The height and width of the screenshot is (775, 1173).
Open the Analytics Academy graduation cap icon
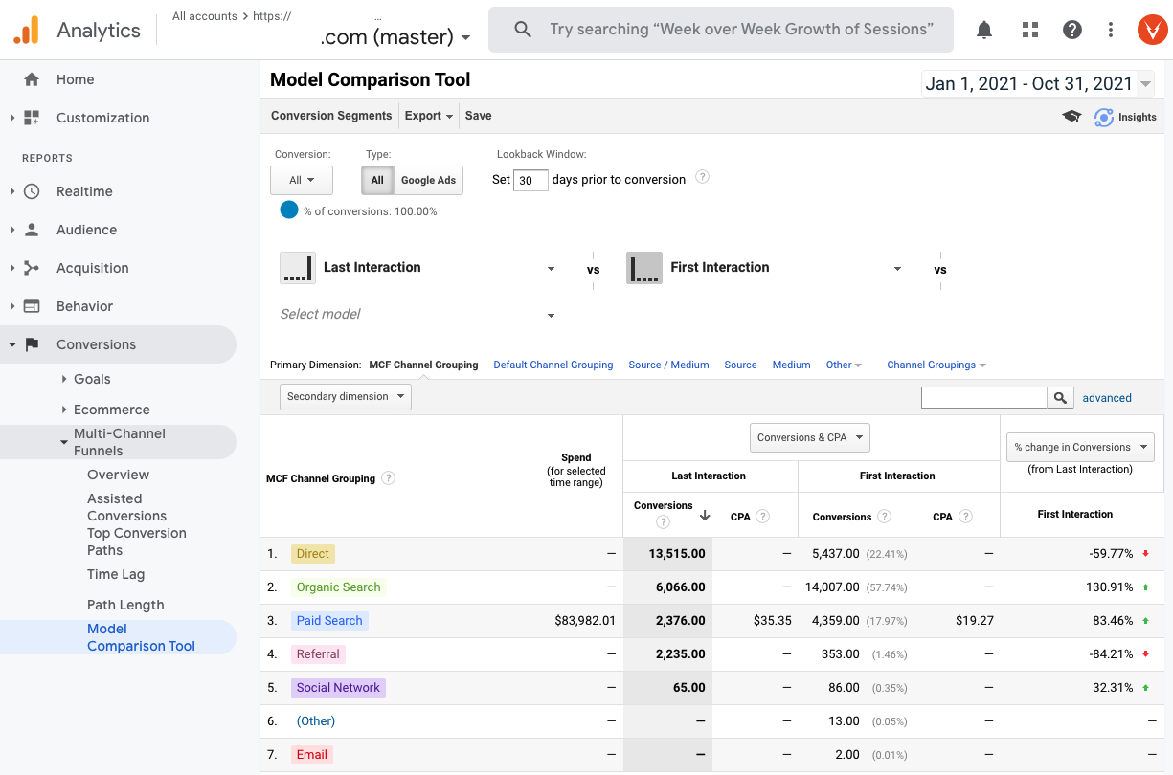coord(1071,116)
